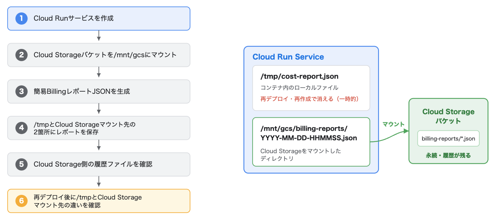Screen dimensions: 493x218
Task: Click step "2箇所にレポートを保存" box
Action: click(99, 128)
